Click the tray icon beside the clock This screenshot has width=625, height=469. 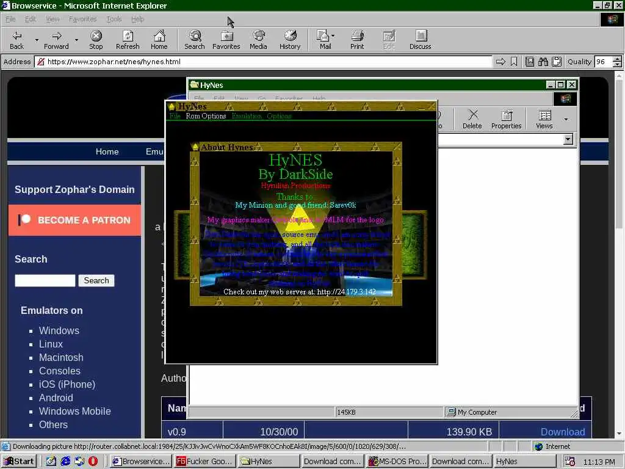pos(570,462)
